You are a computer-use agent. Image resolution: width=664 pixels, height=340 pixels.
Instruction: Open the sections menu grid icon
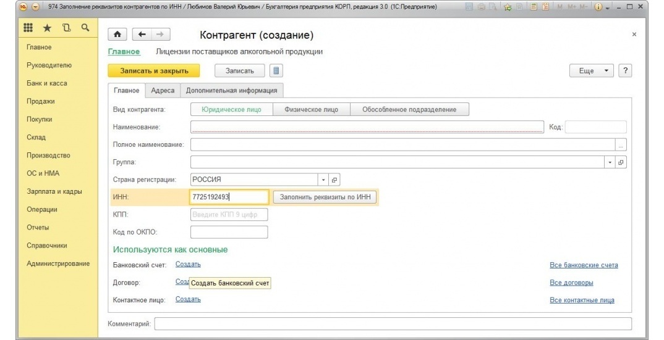tap(28, 28)
